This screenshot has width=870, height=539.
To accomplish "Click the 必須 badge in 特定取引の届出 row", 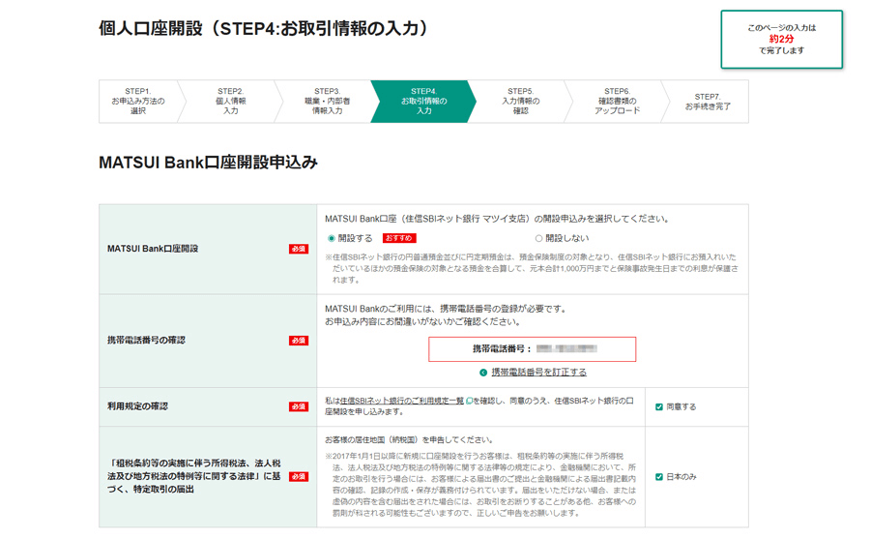I will point(299,477).
